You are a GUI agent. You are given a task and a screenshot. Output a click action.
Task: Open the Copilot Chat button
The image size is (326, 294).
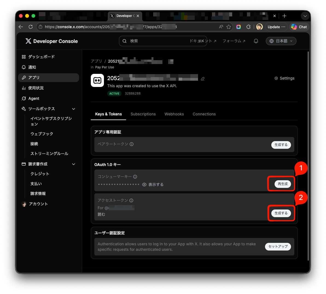(x=299, y=27)
